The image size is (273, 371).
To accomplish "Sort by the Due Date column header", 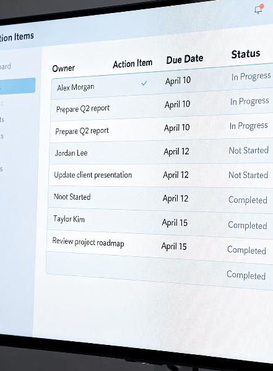I will point(184,59).
